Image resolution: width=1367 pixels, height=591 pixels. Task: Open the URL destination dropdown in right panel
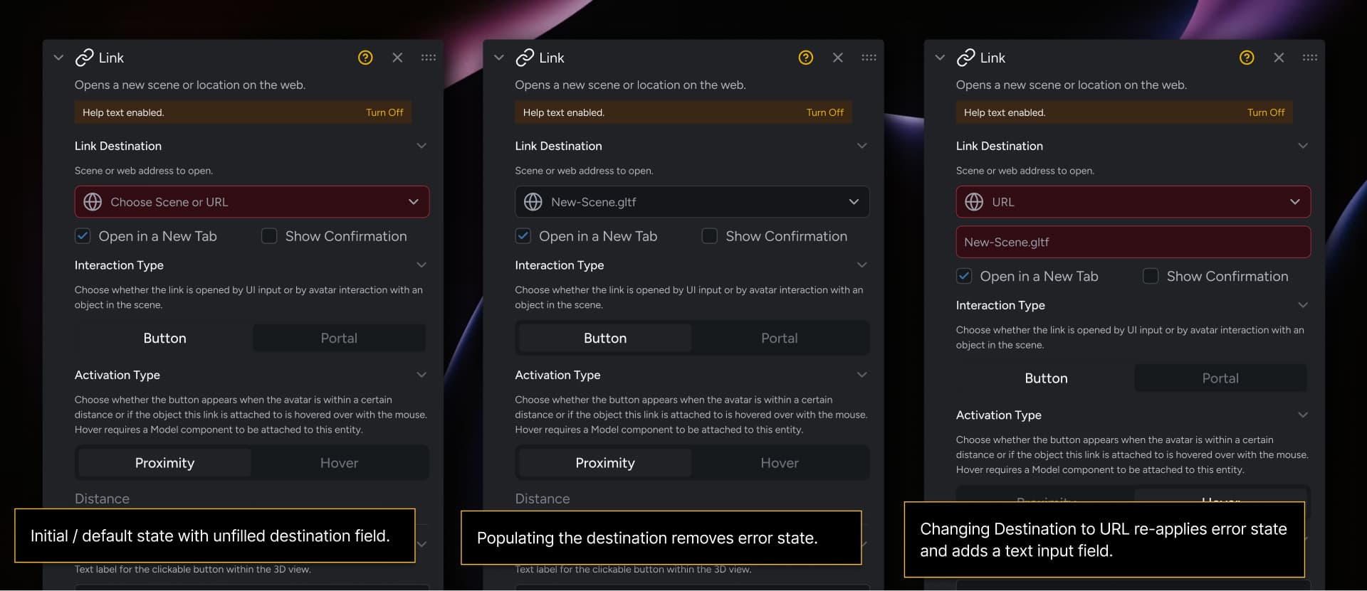(1133, 202)
